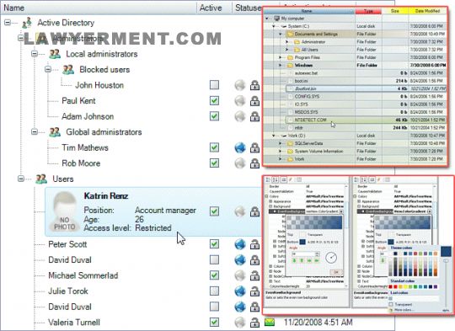Uncheck the Active checkbox for Katrin Renz
Viewport: 455px width, 331px height.
point(215,211)
